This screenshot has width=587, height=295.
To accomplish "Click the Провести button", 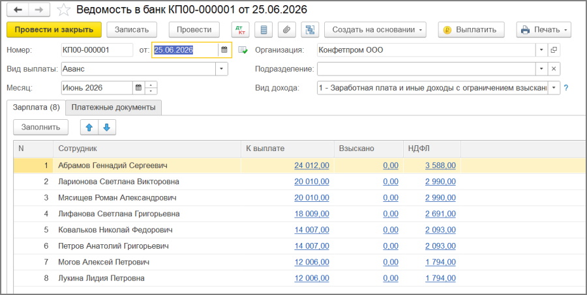I will click(194, 30).
